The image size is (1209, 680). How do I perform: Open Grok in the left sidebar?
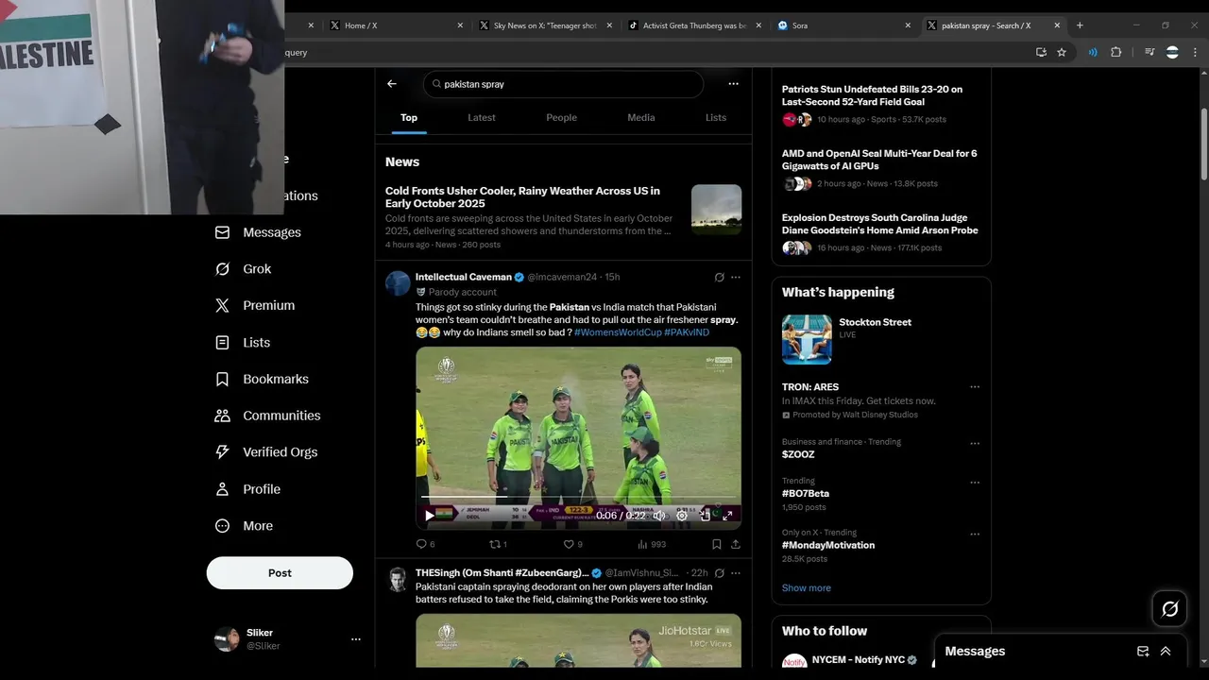[x=244, y=269]
